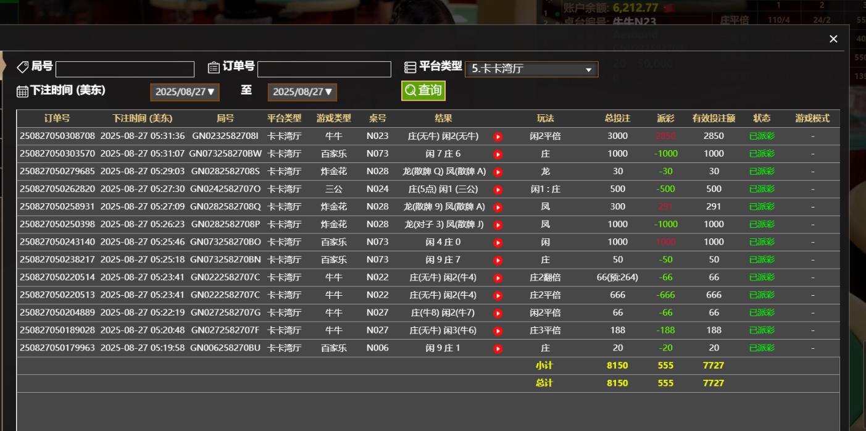Click replay icon for order 250827050250398
The width and height of the screenshot is (866, 431).
[498, 225]
